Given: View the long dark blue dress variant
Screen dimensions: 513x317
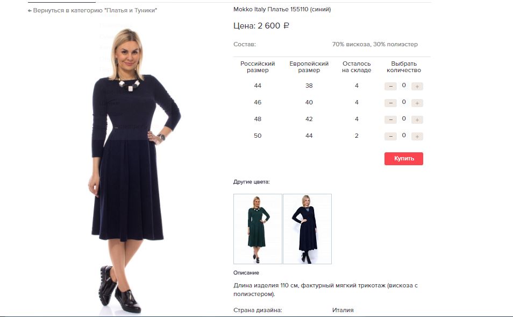Looking at the screenshot, I should (307, 229).
